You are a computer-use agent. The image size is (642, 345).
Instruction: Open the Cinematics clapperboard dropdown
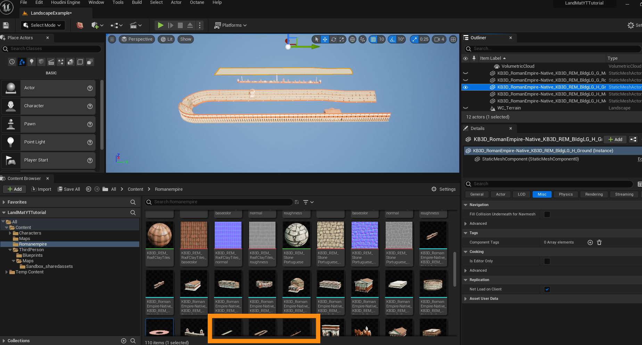[135, 25]
